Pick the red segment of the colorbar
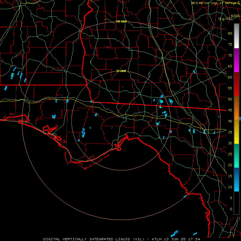241x241 pixels. pyautogui.click(x=236, y=84)
